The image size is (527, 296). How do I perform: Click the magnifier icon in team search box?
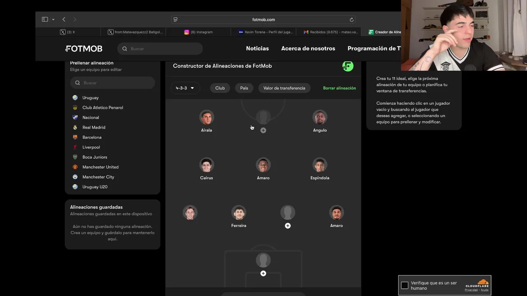tap(77, 83)
